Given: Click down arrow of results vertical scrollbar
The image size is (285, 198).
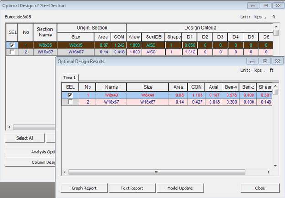Looking at the screenshot, I should 275,166.
